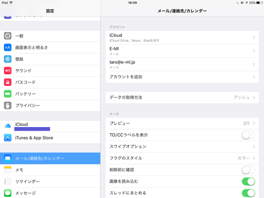Image resolution: width=264 pixels, height=198 pixels.
Task: Open アカウントを追加 chevron
Action: click(254, 77)
